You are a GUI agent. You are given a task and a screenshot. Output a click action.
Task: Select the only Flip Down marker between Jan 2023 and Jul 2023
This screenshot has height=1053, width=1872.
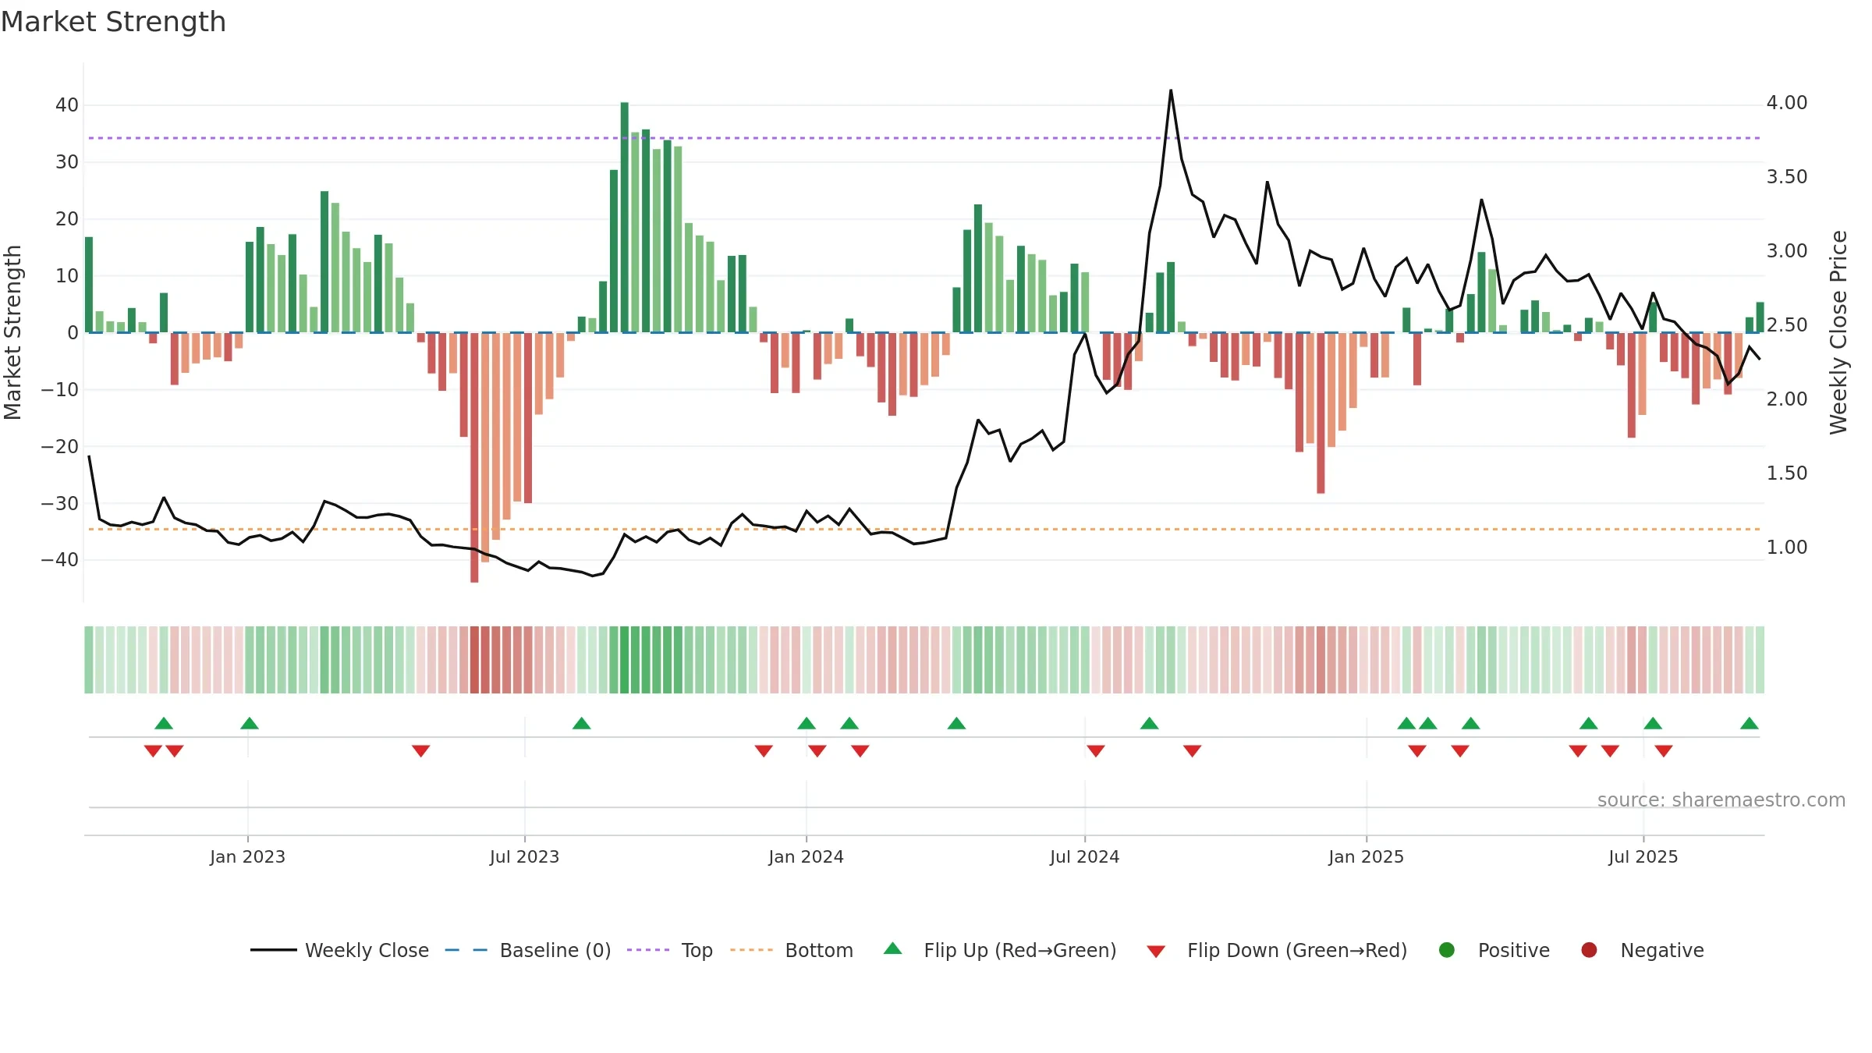[x=421, y=751]
